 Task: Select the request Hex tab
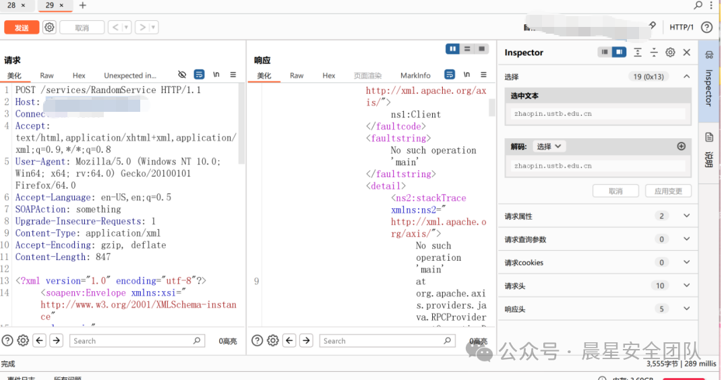(79, 75)
